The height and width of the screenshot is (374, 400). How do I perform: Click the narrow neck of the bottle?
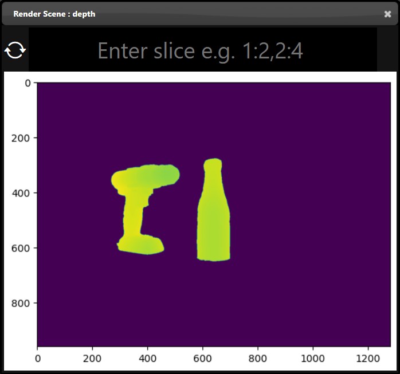point(213,175)
